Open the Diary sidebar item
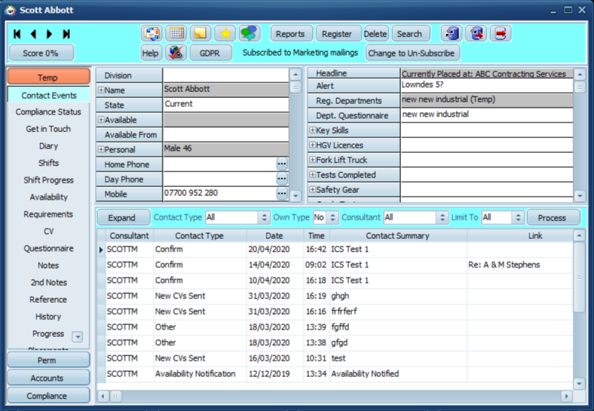The height and width of the screenshot is (411, 594). pyautogui.click(x=48, y=146)
